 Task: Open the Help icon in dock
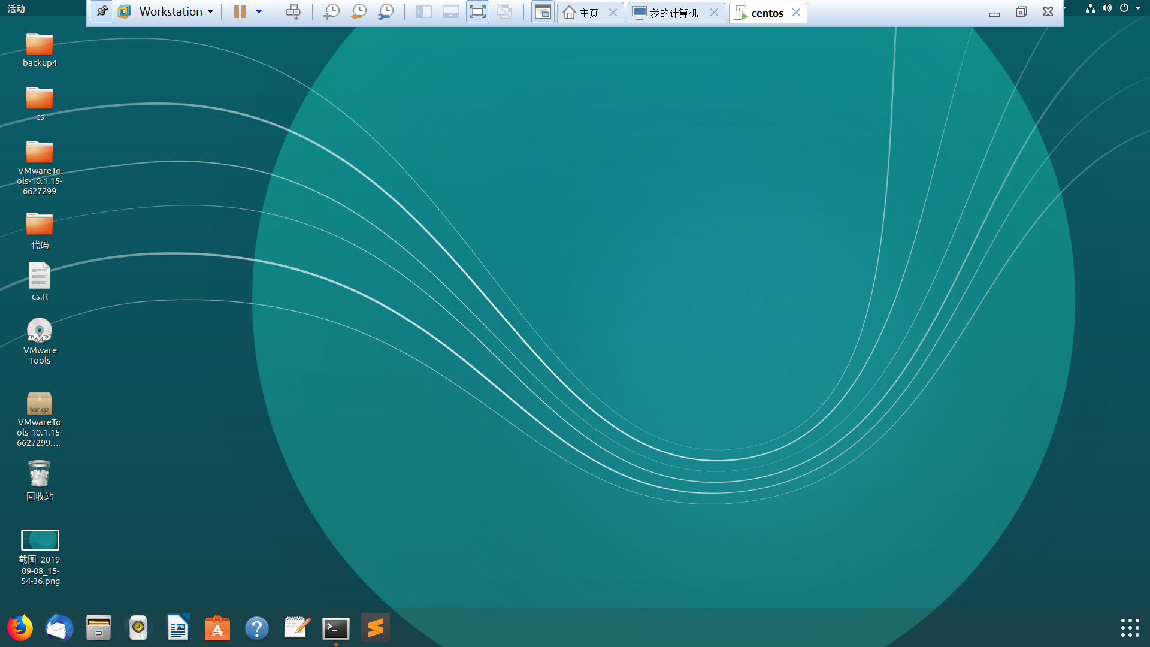[x=257, y=628]
